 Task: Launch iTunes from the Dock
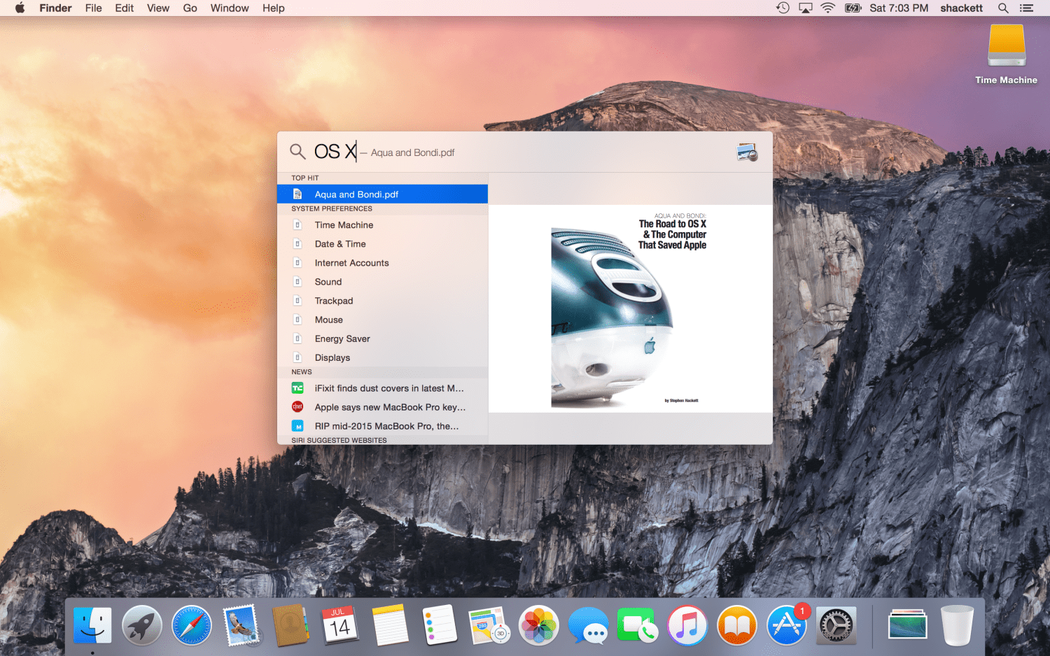687,625
